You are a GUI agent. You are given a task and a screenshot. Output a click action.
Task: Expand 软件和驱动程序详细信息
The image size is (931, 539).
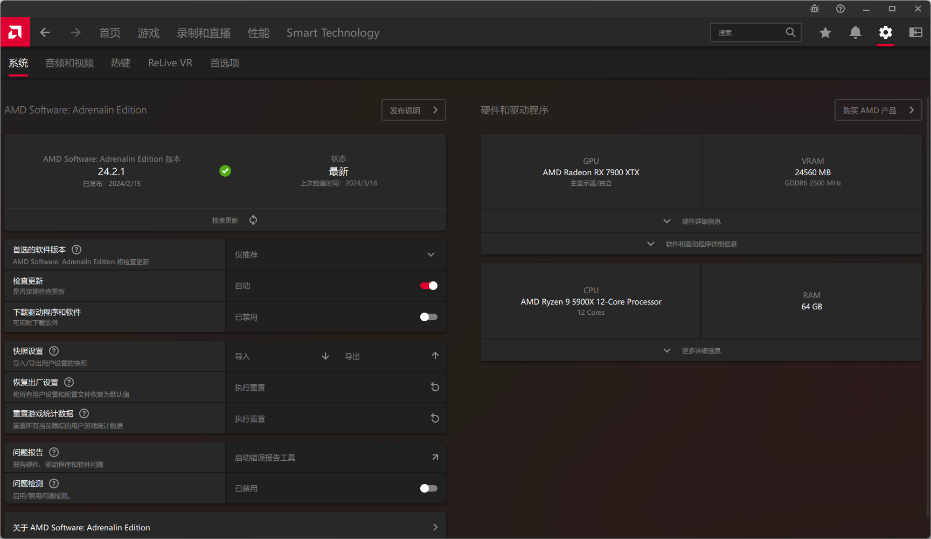point(701,244)
